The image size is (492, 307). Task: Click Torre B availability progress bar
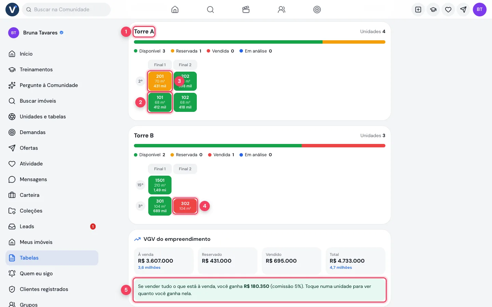[260, 146]
